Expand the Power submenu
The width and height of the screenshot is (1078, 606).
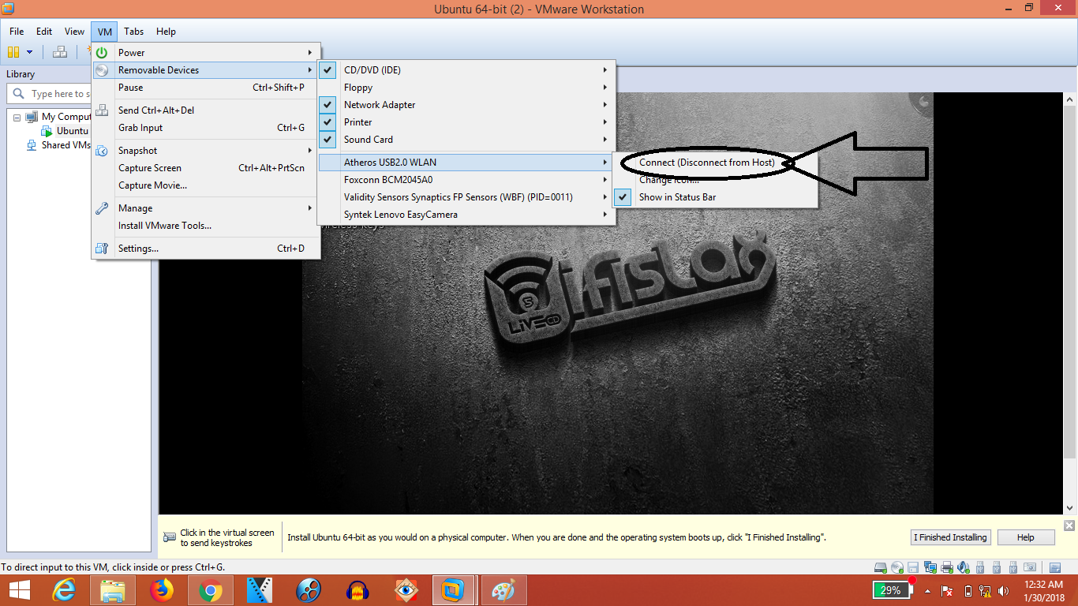tap(206, 53)
